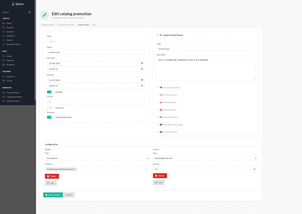Screen dimensions: 302x214
Task: Click the Description text area
Action: pyautogui.click(x=206, y=69)
